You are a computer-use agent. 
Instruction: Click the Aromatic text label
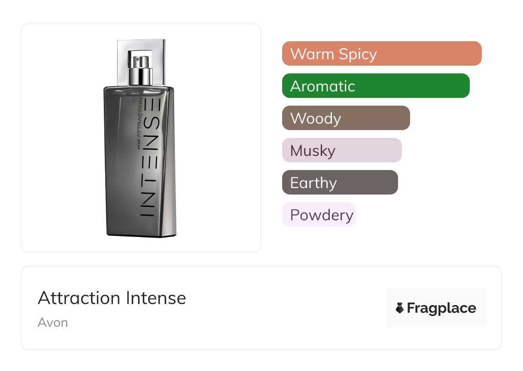pyautogui.click(x=322, y=86)
